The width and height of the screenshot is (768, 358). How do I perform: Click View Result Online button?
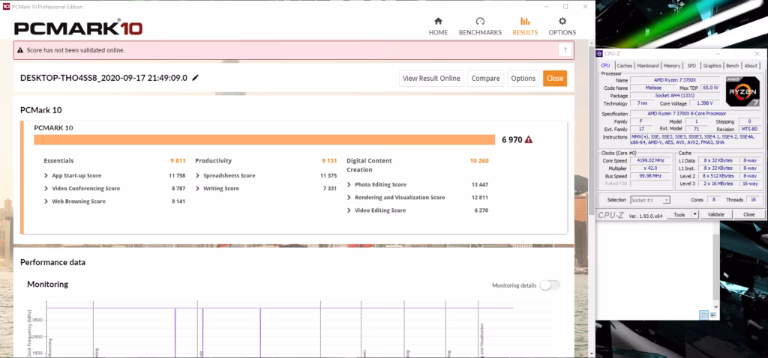coord(431,78)
